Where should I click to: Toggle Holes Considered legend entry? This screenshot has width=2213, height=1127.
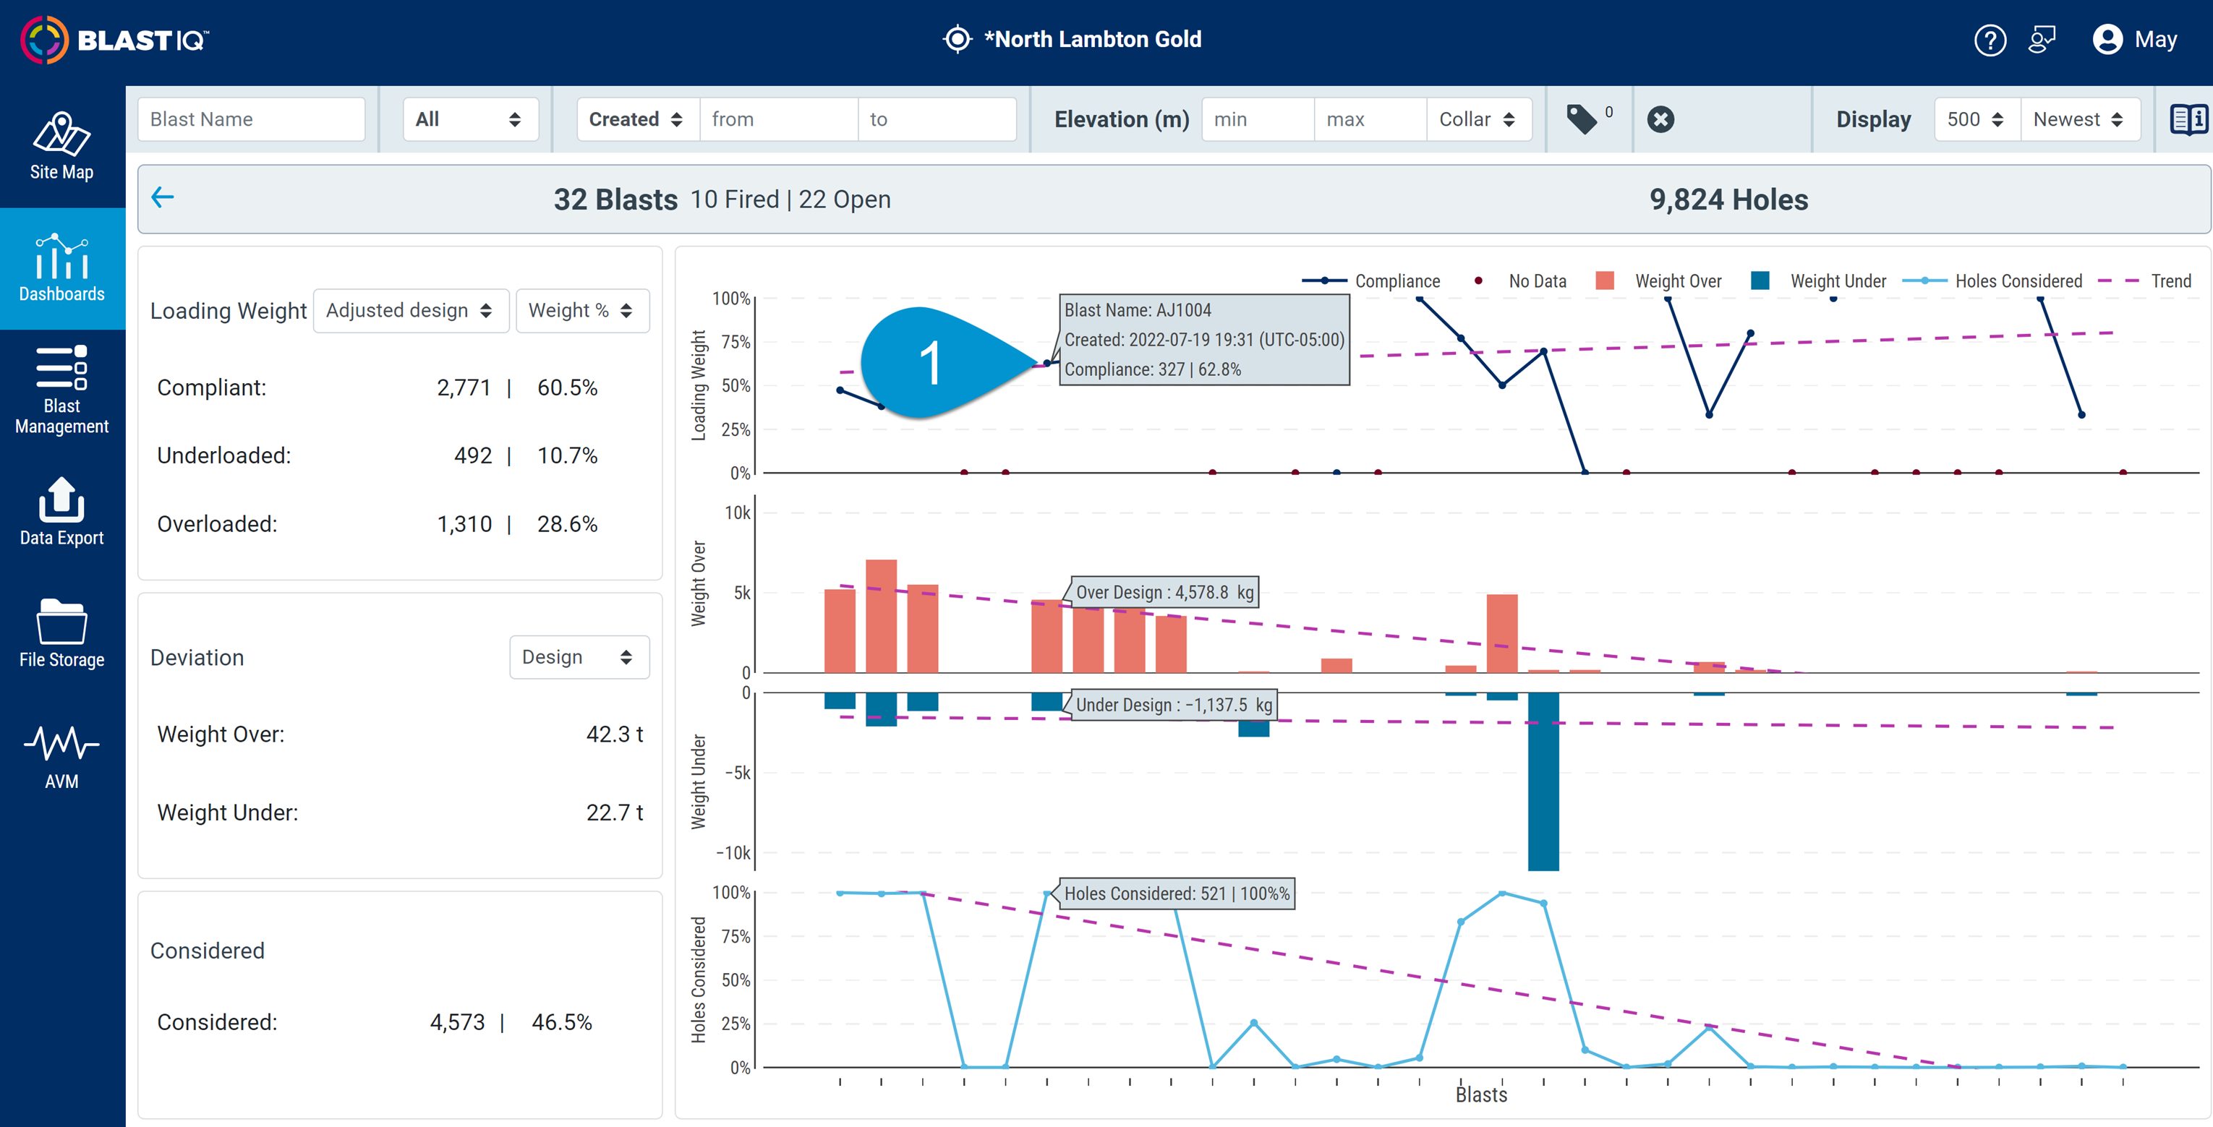pos(1992,281)
